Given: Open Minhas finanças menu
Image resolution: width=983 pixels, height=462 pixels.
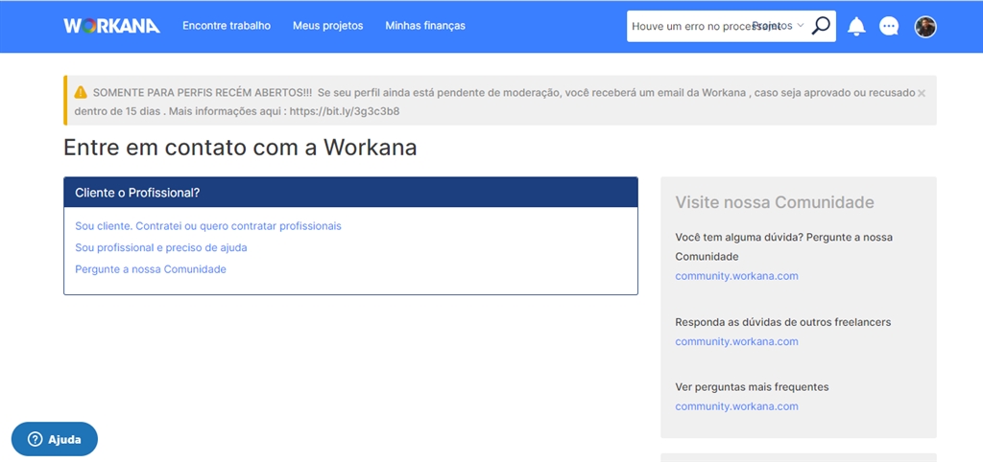Looking at the screenshot, I should 425,26.
